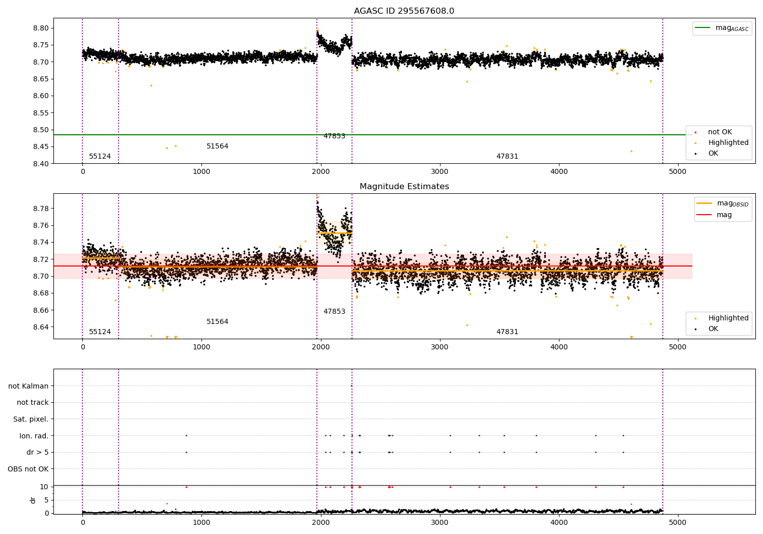Click the 5000 x-axis tick in bottom plot
Viewport: 763px width, 534px height.
(678, 523)
